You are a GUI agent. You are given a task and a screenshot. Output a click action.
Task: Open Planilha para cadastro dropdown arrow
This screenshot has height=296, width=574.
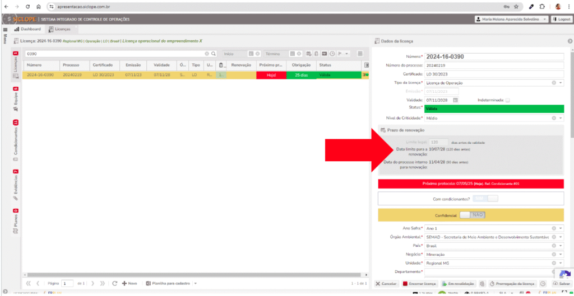click(196, 284)
